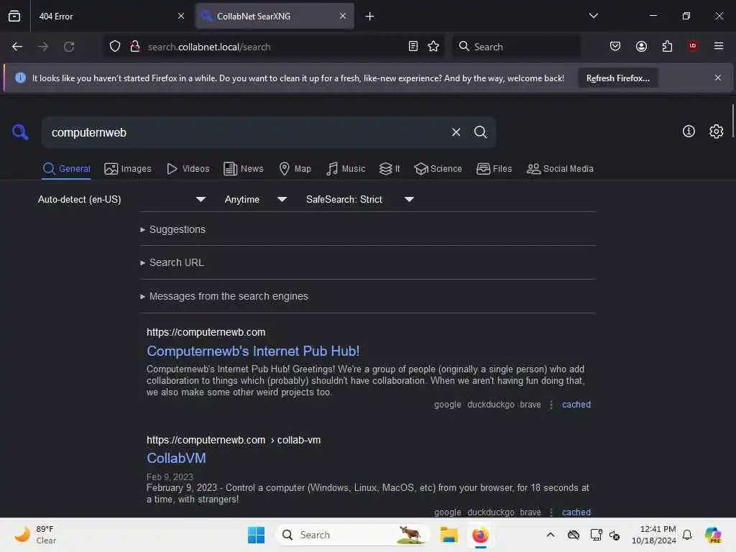Click Refresh Firefox button

pos(617,78)
